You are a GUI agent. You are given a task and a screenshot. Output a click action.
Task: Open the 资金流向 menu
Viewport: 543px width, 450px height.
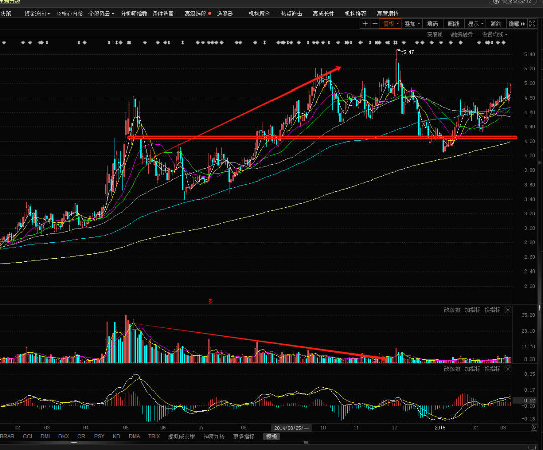(x=37, y=14)
